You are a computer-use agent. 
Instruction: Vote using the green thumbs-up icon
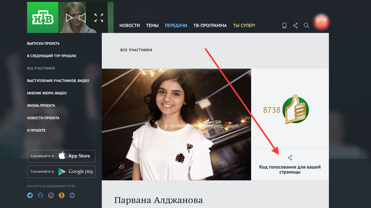coord(296,109)
